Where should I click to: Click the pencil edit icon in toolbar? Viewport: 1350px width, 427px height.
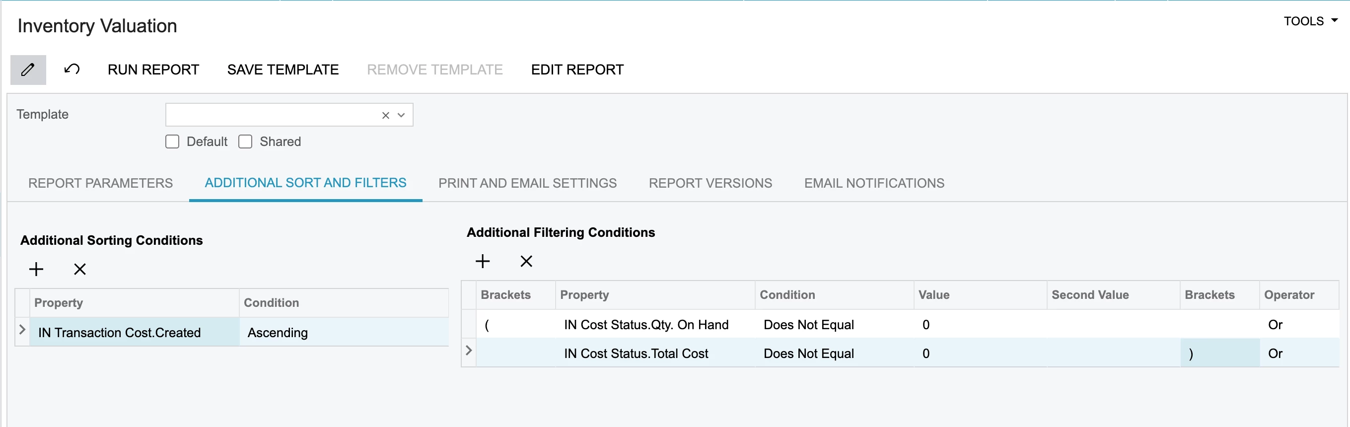(28, 70)
